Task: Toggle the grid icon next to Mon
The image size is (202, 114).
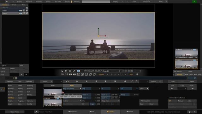Action: pos(137,74)
